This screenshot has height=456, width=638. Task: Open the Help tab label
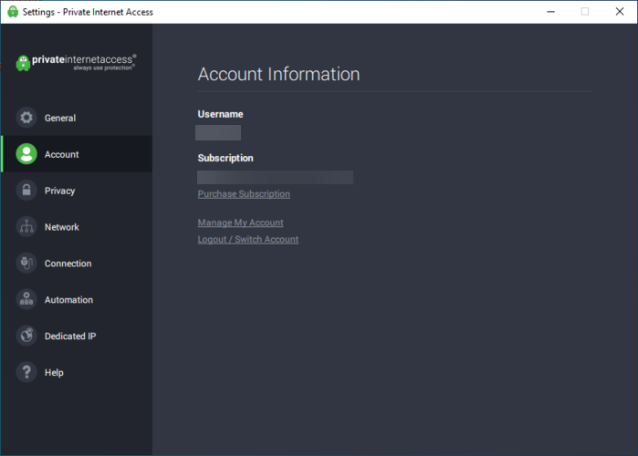[x=54, y=373]
